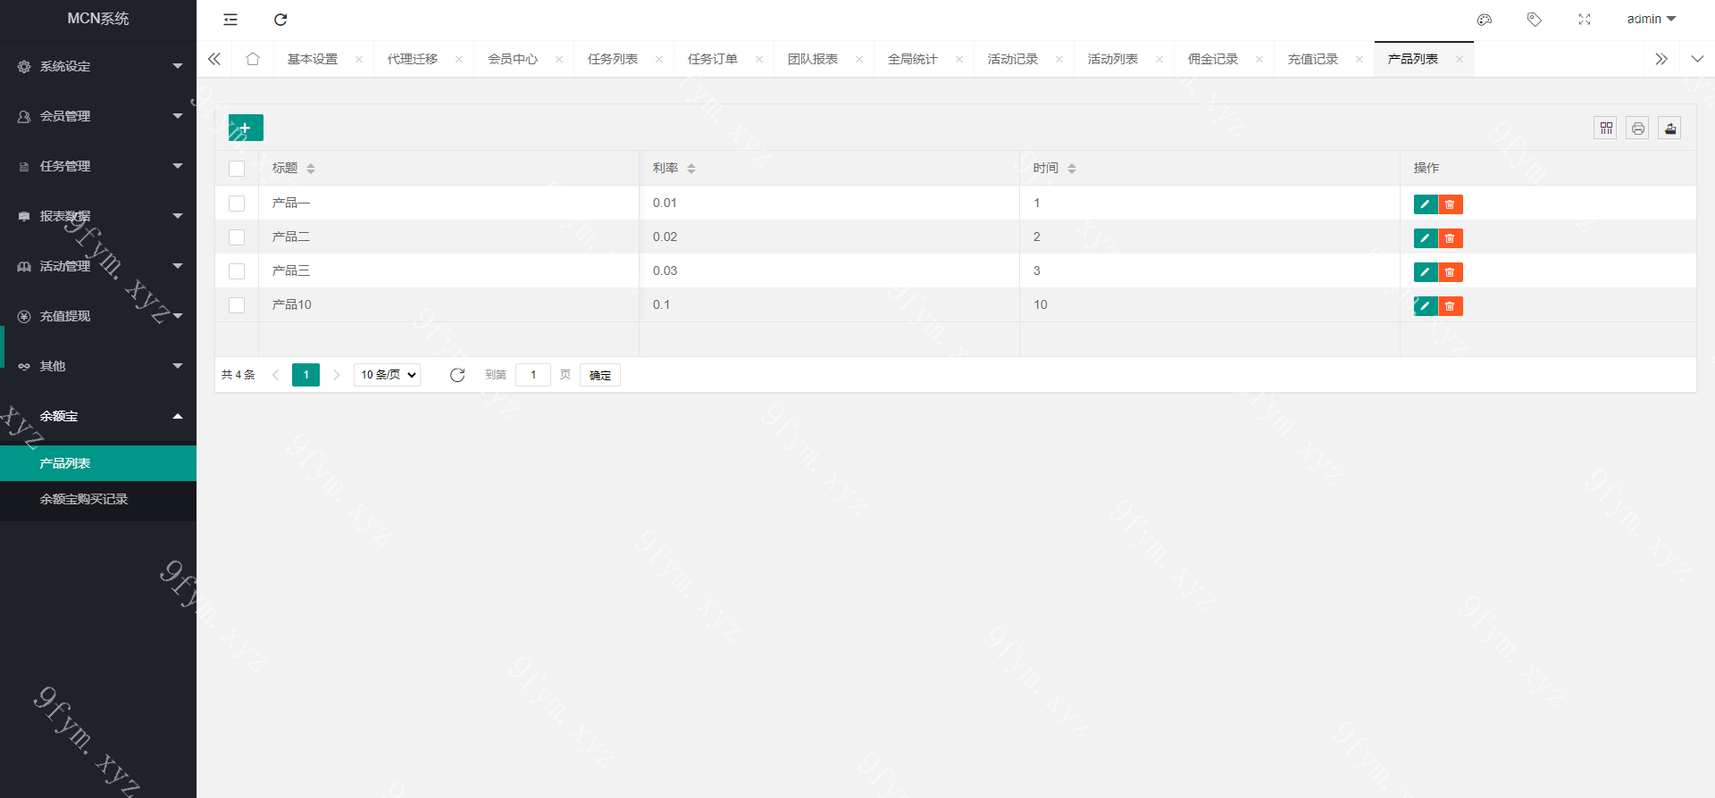
Task: Sort by 标题 column arrows
Action: pyautogui.click(x=311, y=169)
